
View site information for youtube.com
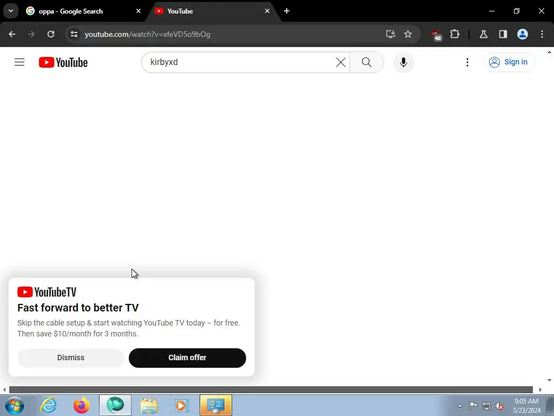[74, 34]
